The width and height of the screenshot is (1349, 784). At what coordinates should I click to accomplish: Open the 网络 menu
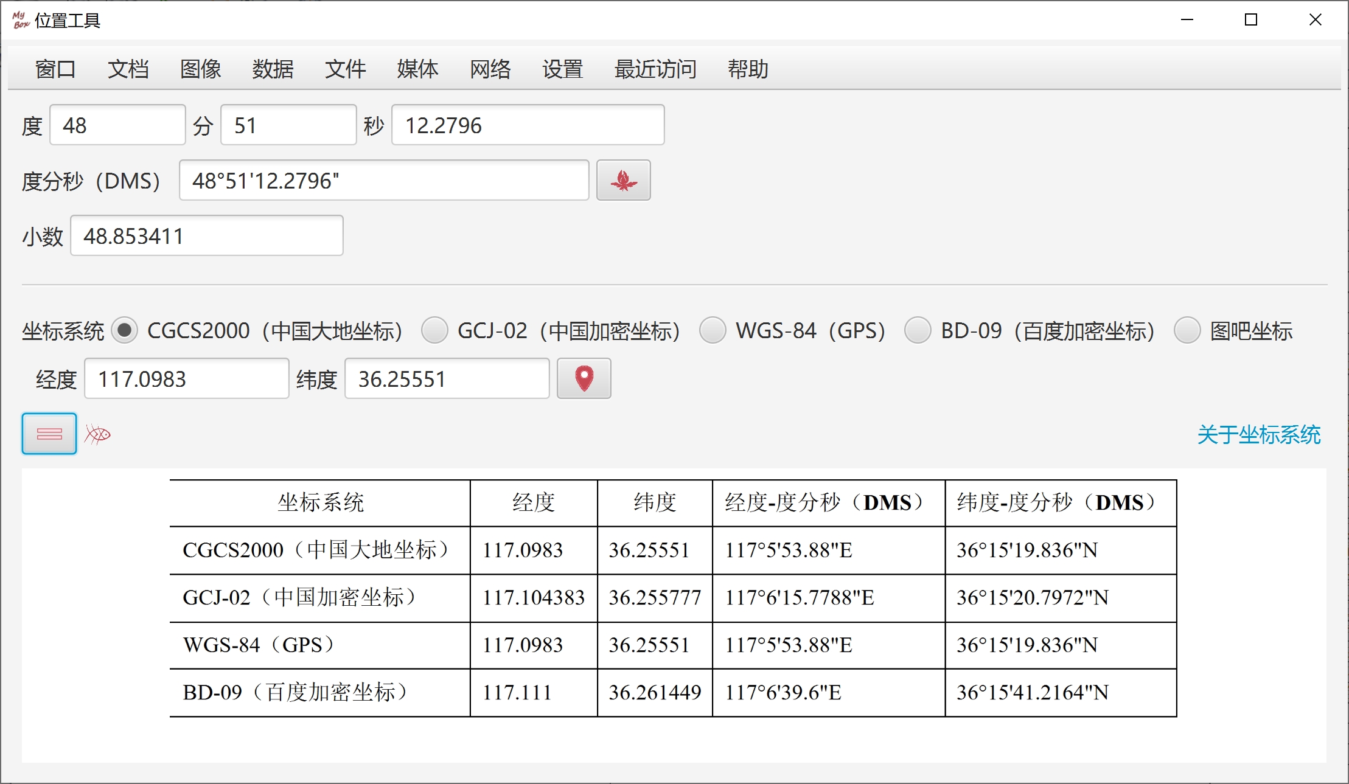[x=490, y=69]
